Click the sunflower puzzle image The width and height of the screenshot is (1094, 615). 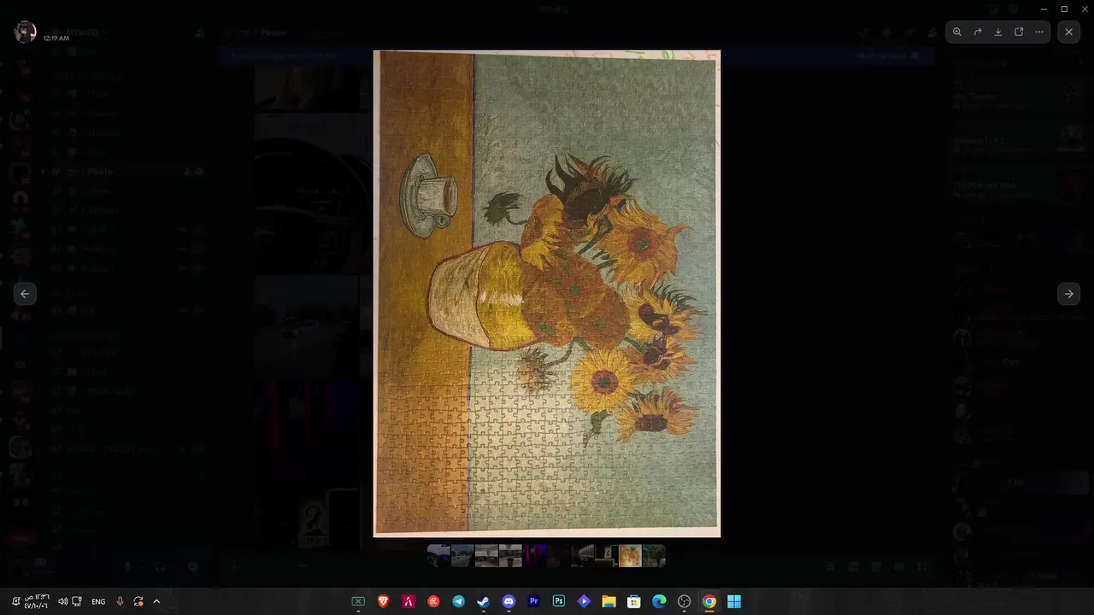[x=547, y=294]
